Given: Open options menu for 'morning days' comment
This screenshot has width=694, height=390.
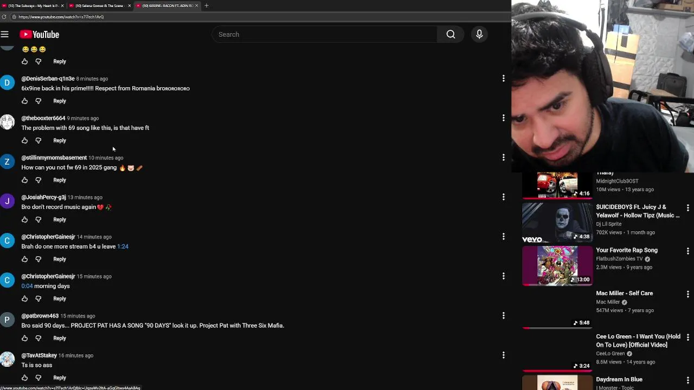Looking at the screenshot, I should [503, 276].
